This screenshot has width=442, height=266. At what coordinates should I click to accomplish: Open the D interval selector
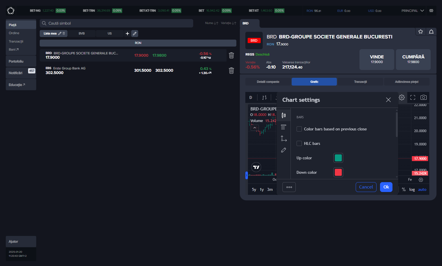251,97
